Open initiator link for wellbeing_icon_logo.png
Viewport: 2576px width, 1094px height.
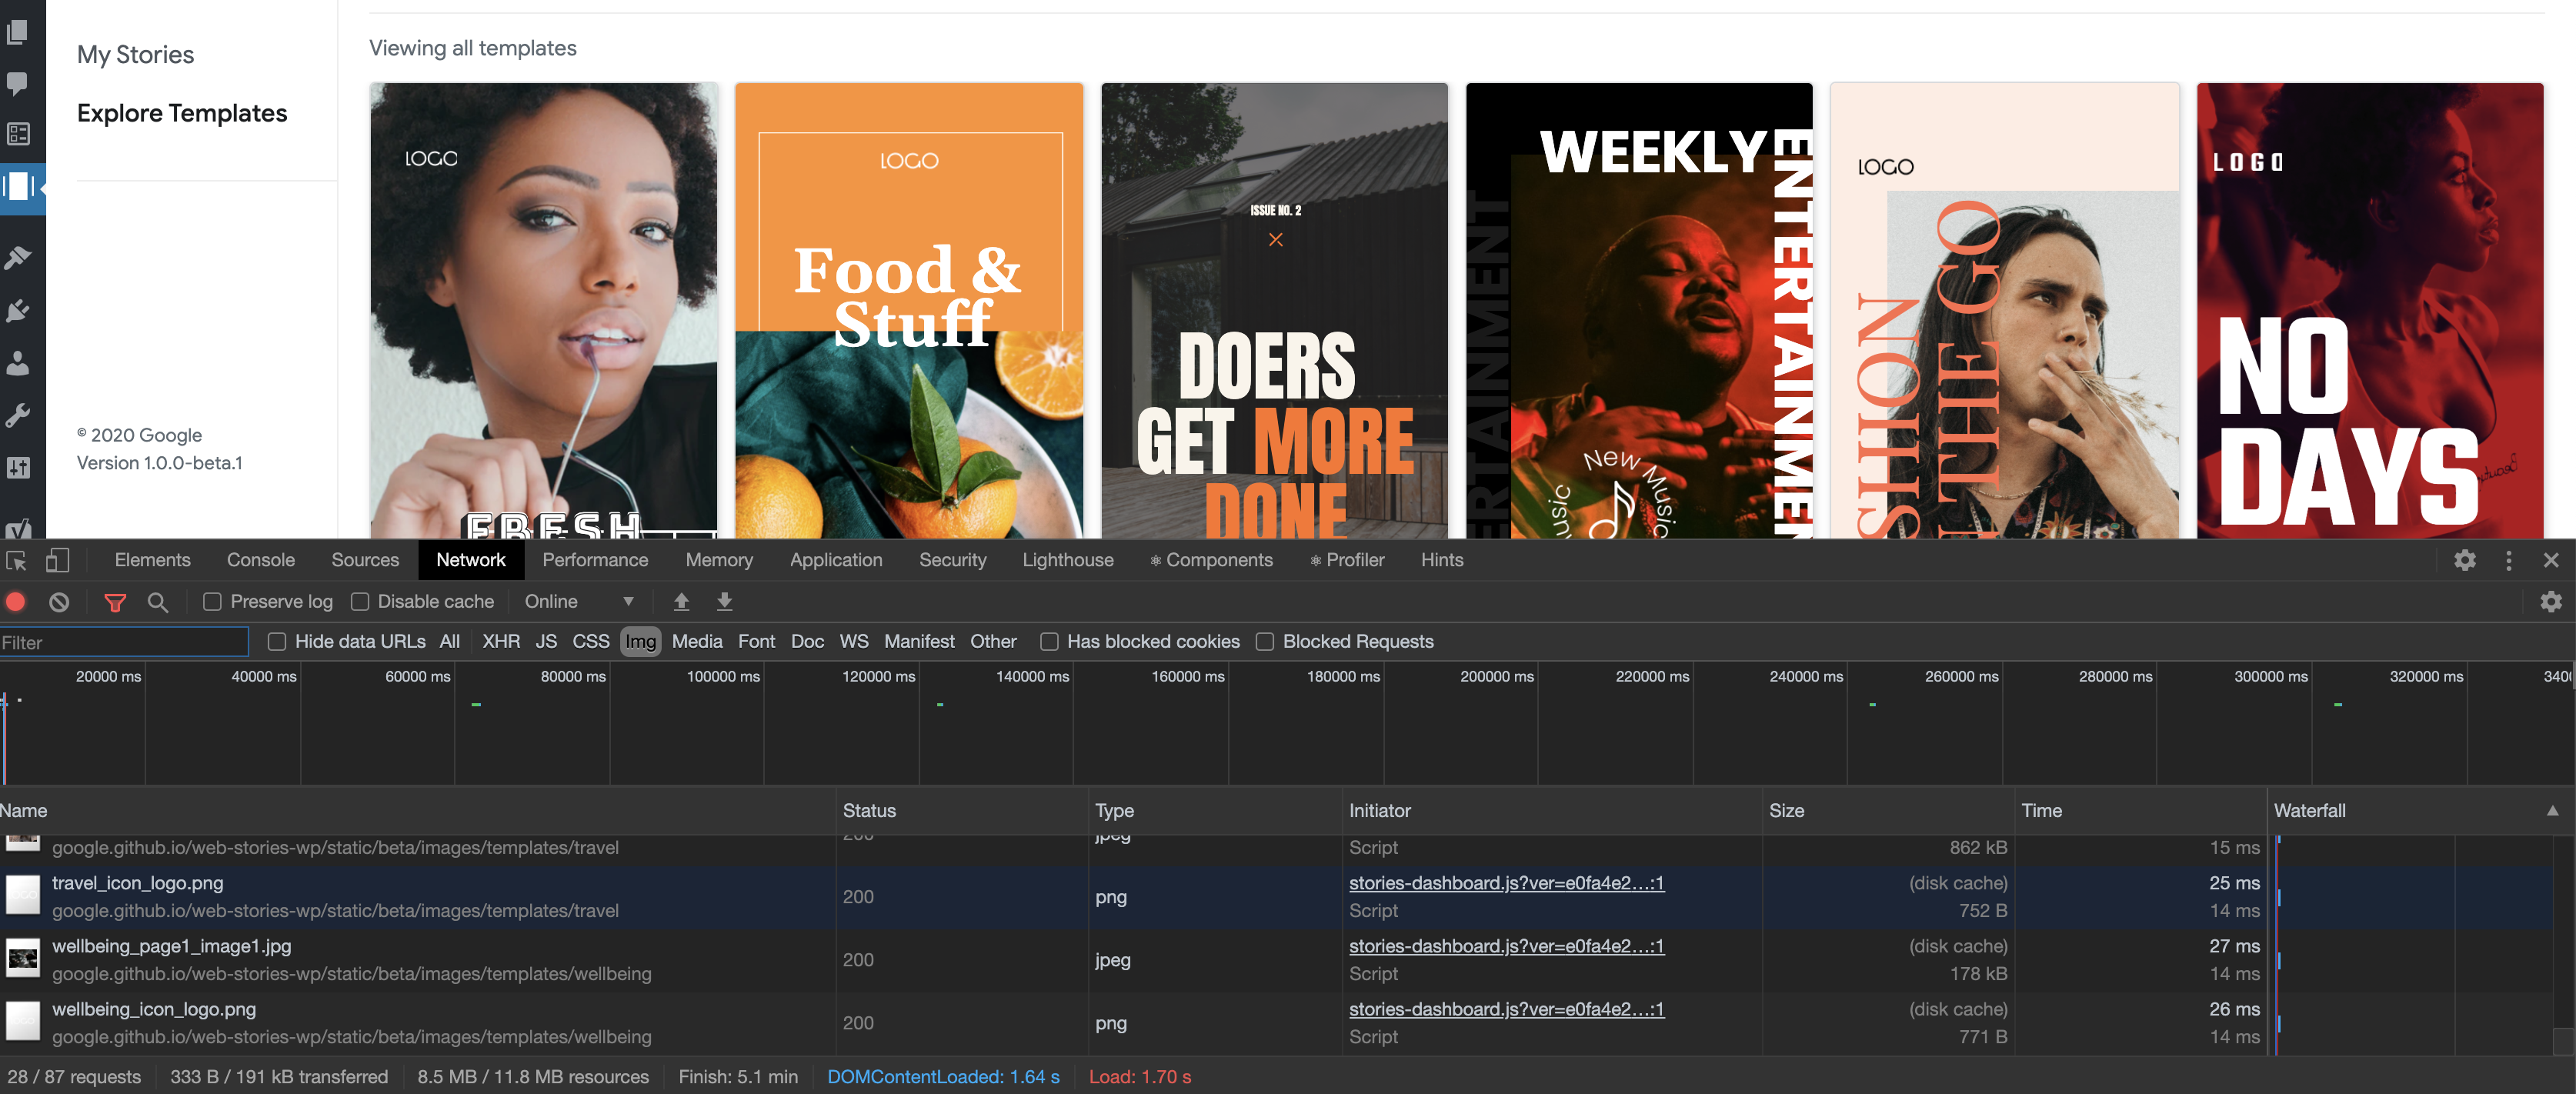pyautogui.click(x=1507, y=1009)
